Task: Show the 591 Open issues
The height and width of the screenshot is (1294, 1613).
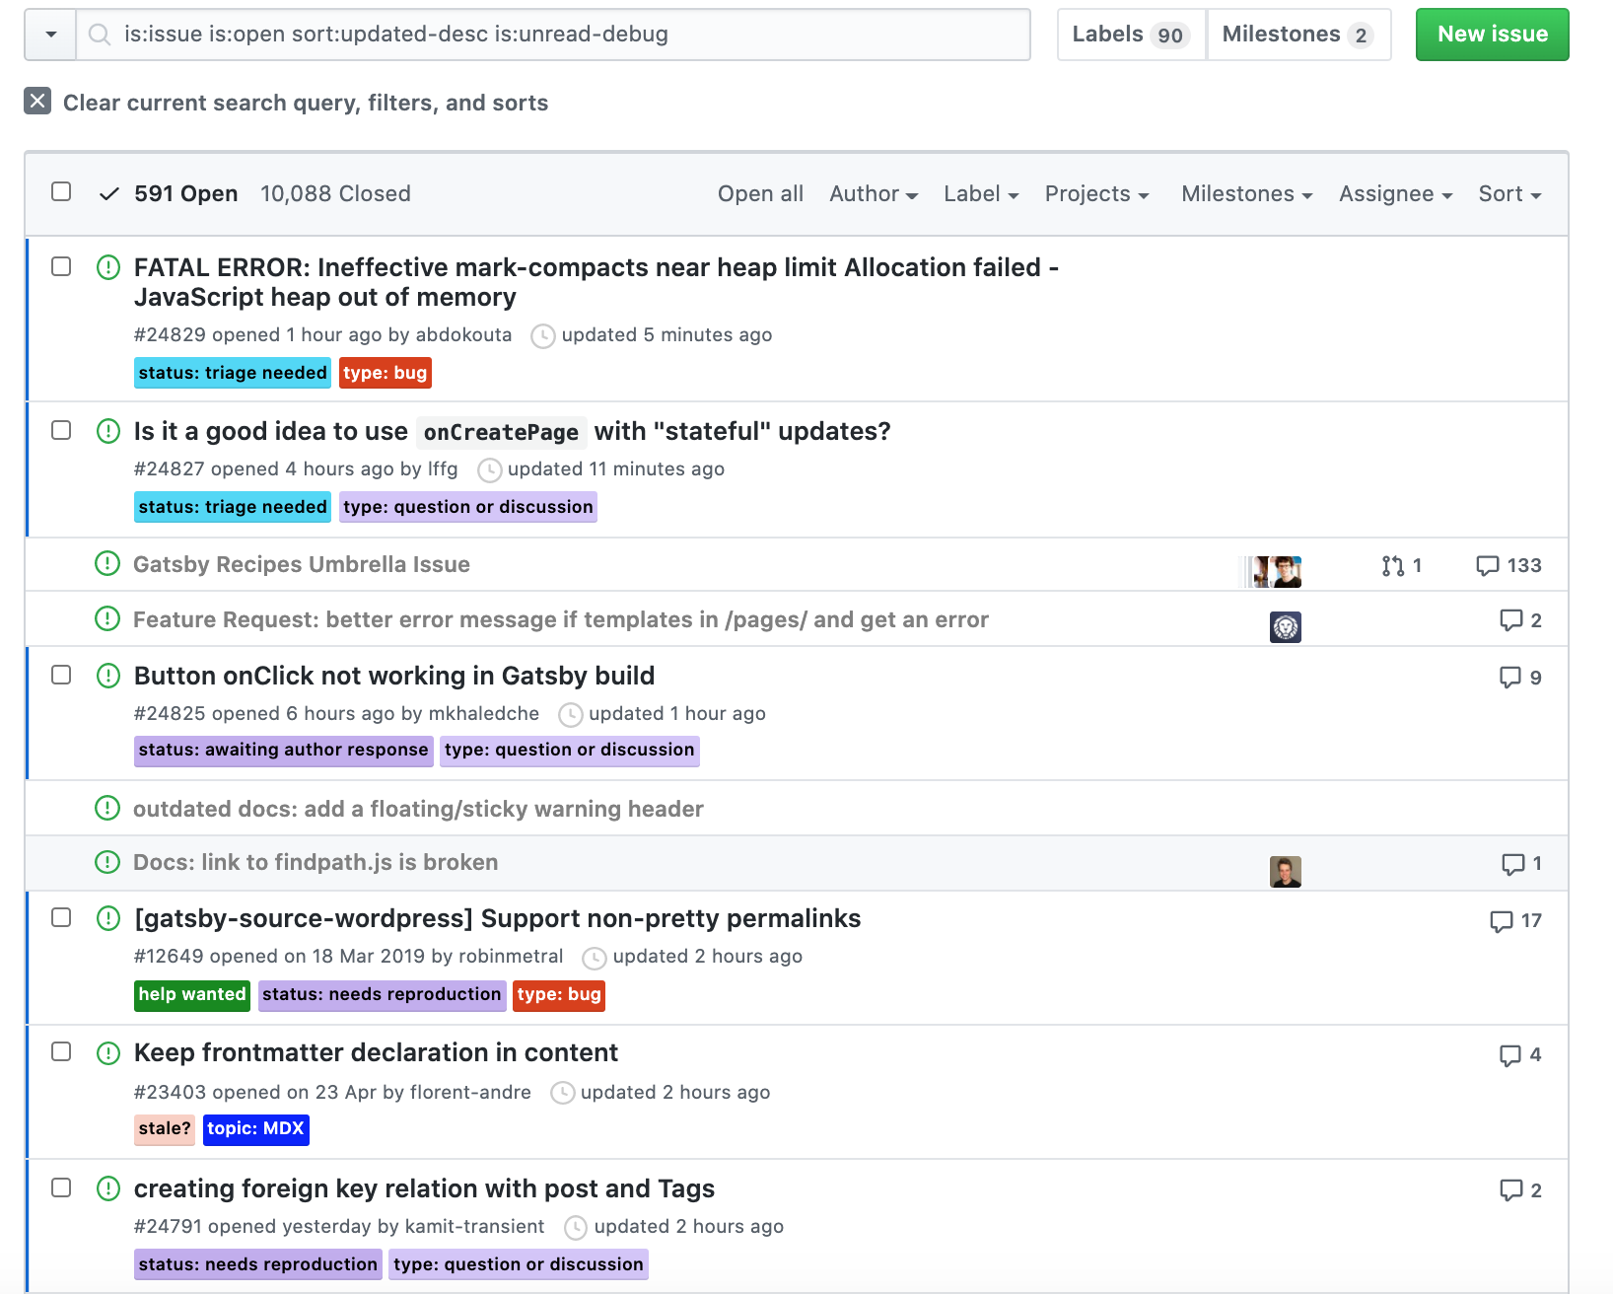Action: [169, 194]
